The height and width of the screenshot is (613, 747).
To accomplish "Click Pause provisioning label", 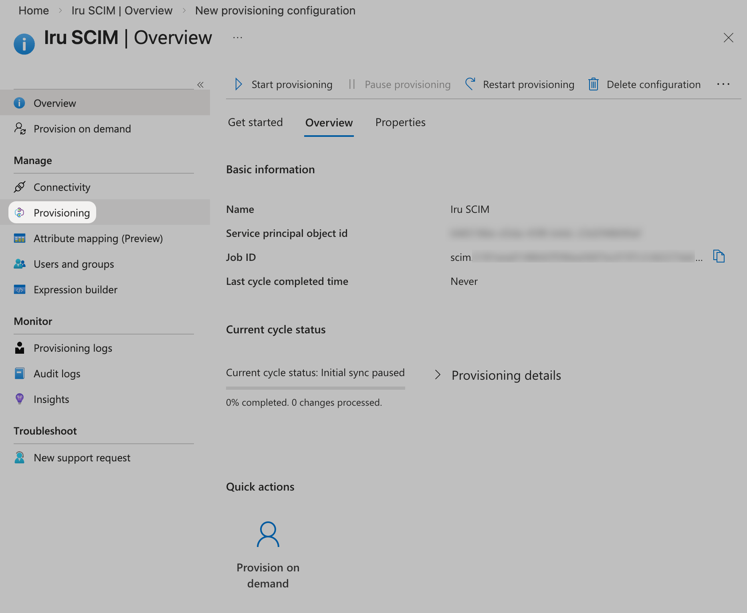I will click(408, 84).
